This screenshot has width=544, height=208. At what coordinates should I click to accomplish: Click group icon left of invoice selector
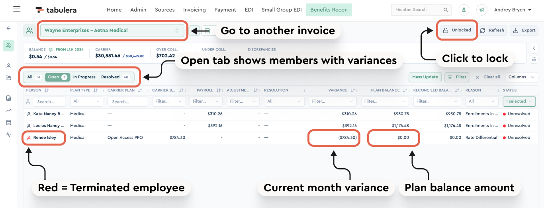point(29,30)
